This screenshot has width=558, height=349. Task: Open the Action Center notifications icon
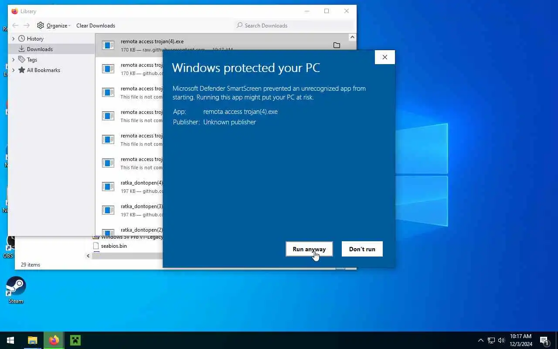(544, 340)
